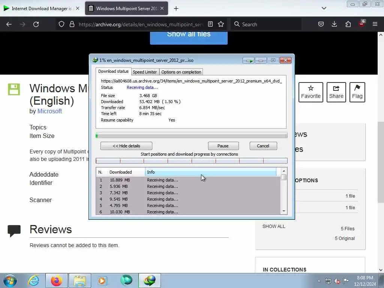Click the N. column header
The width and height of the screenshot is (384, 288).
pos(101,172)
